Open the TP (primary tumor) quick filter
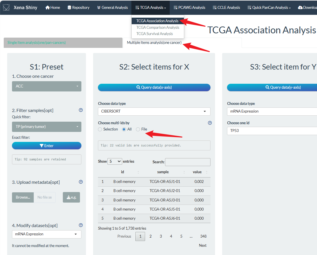The height and width of the screenshot is (255, 317). click(47, 127)
